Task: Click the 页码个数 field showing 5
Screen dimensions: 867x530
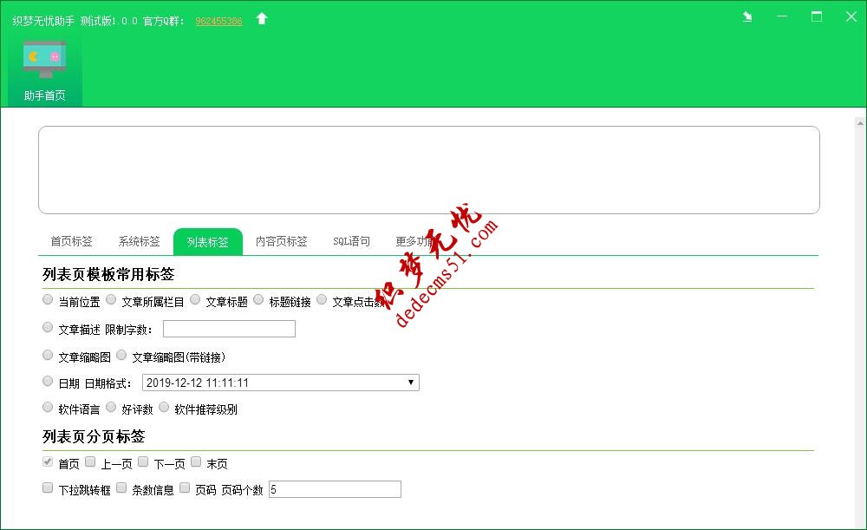Action: click(336, 489)
